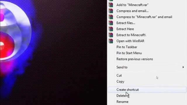Click WinRAR icon beside Extract Here
Screen dimensions: 187x105
click(111, 29)
